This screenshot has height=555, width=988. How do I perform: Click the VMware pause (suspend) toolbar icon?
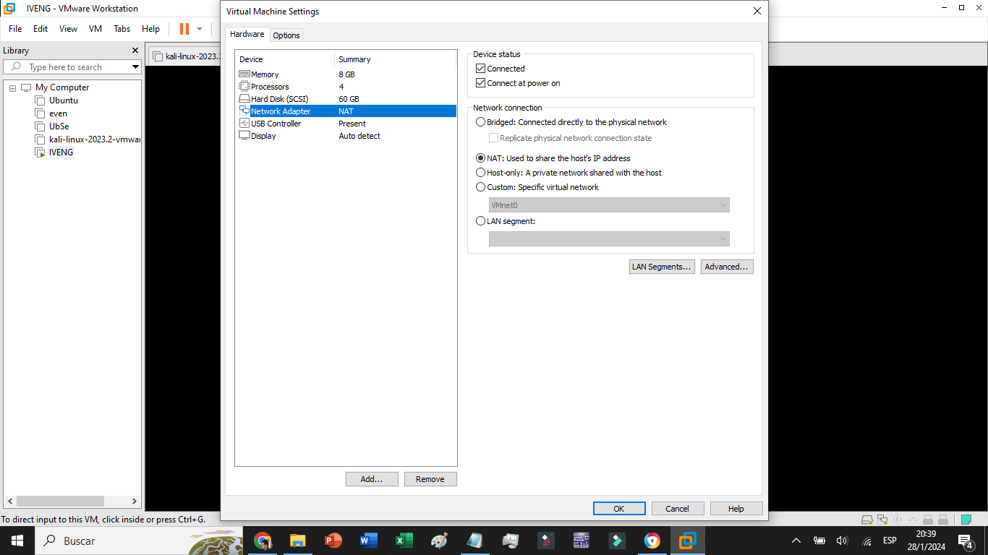184,29
